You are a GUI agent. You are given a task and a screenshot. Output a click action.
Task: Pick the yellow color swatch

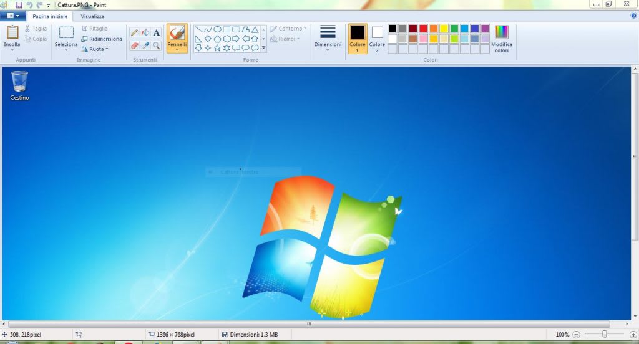coord(444,29)
